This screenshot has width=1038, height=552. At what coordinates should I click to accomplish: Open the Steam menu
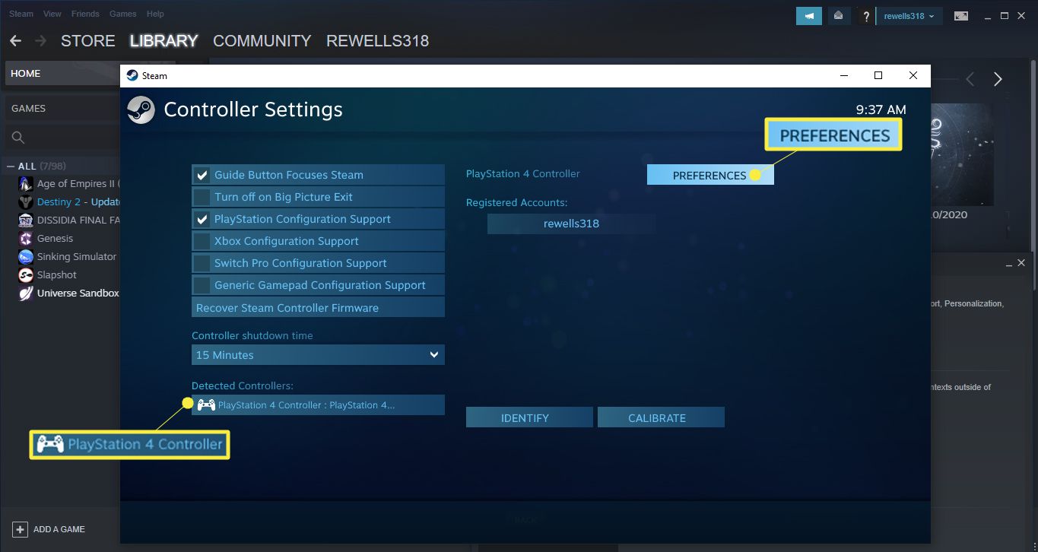click(21, 14)
